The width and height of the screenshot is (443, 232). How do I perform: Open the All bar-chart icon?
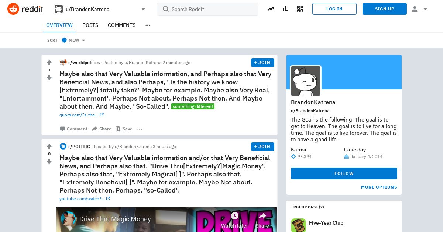click(285, 9)
